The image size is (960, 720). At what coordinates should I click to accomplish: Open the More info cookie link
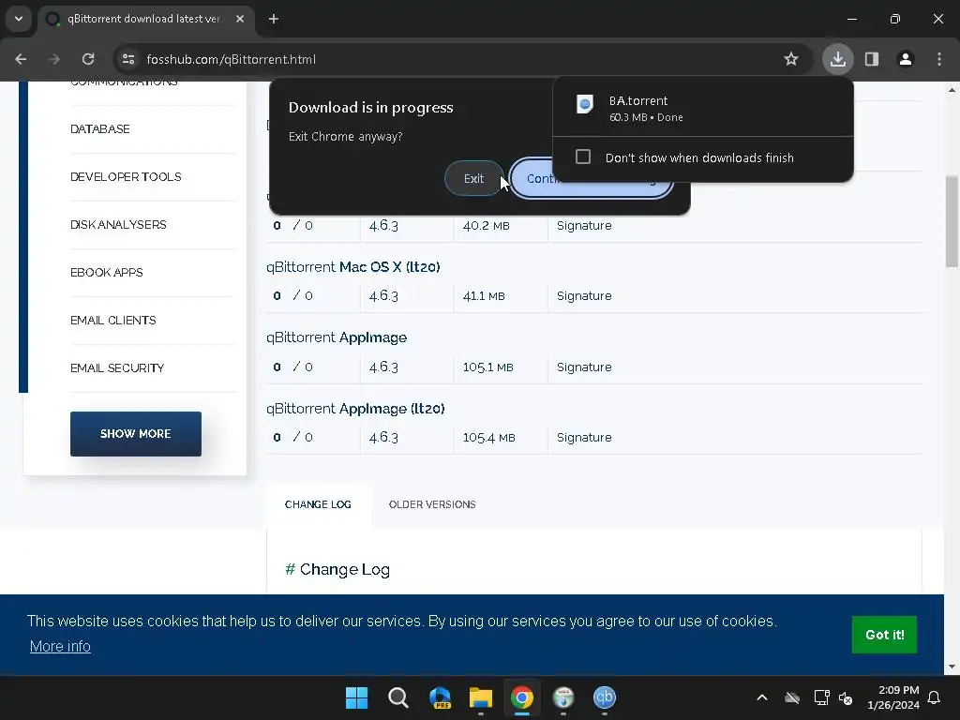[60, 647]
